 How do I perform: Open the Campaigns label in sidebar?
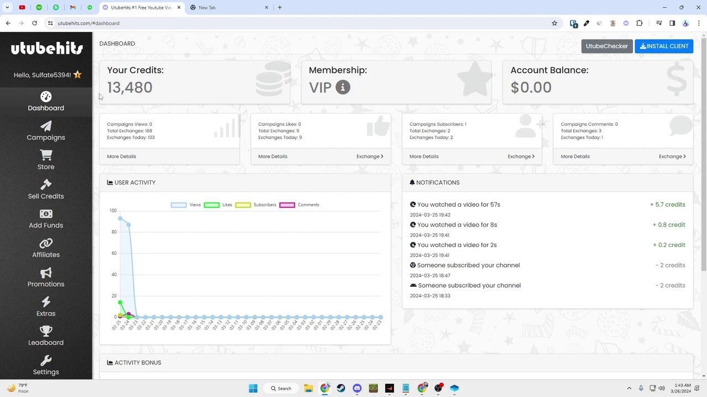[46, 137]
